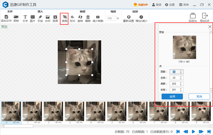213x135 pixels.
Task: Increase the 左侧 left value stepper
Action: pyautogui.click(x=181, y=77)
